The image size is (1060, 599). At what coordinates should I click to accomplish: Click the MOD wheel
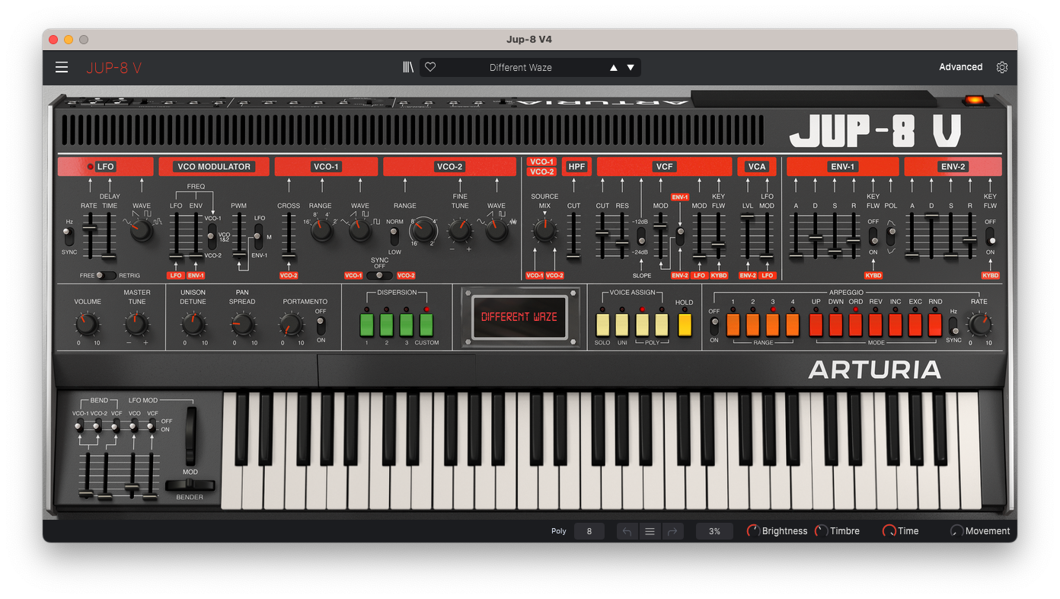pos(190,436)
